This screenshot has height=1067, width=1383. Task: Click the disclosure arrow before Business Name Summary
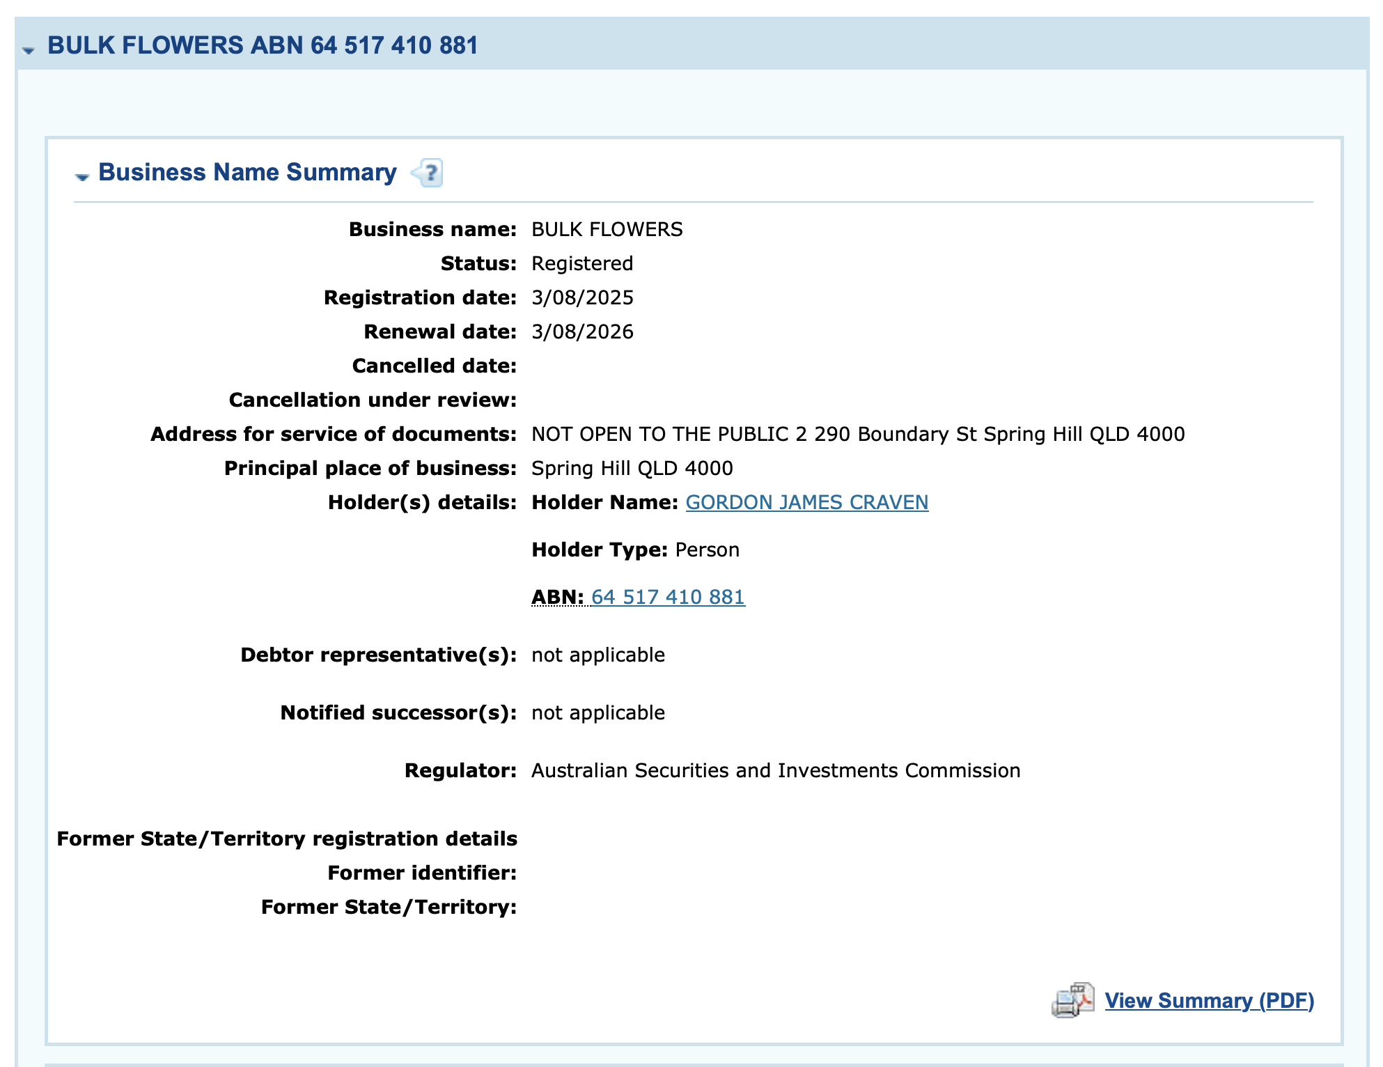coord(83,176)
